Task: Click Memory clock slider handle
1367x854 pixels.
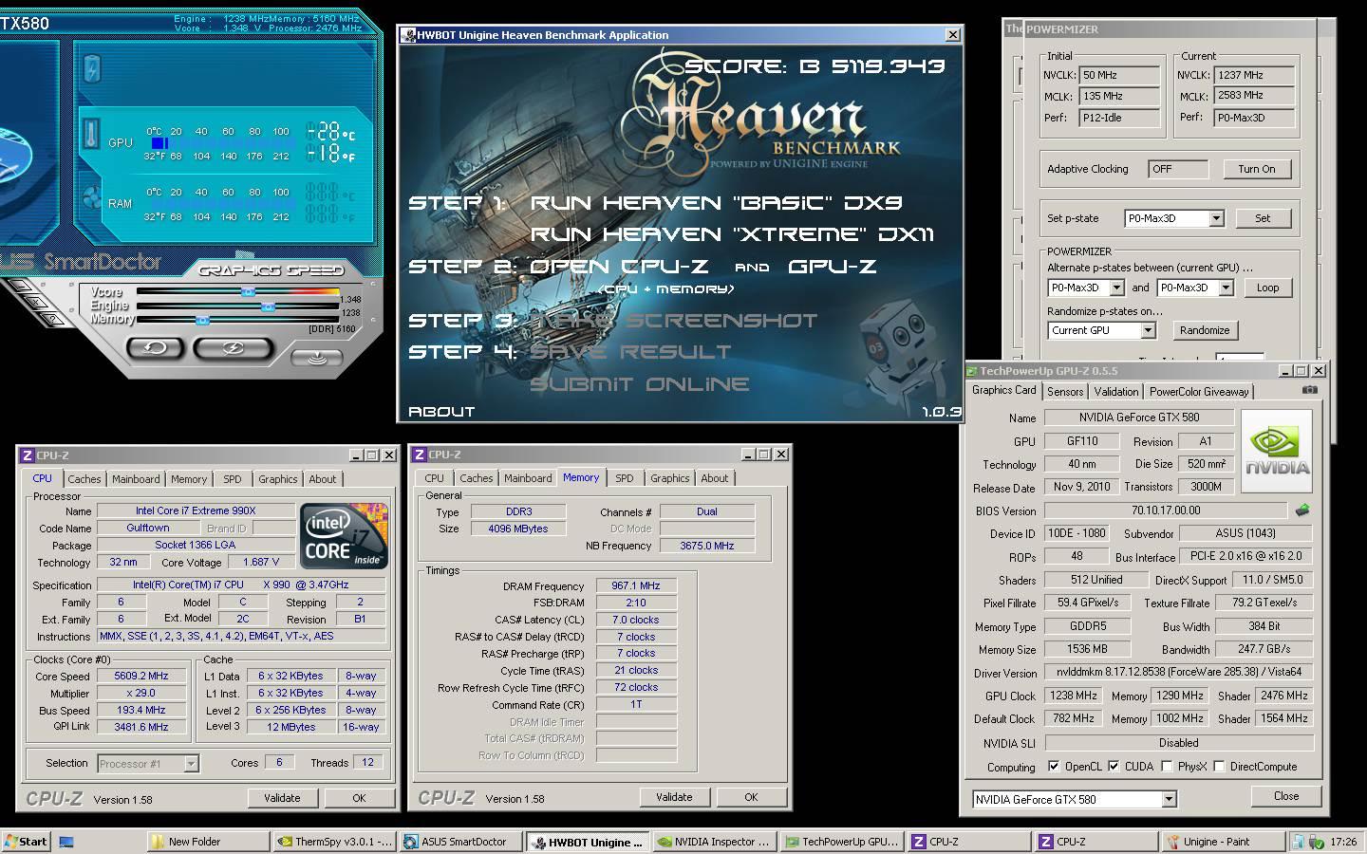Action: click(202, 321)
